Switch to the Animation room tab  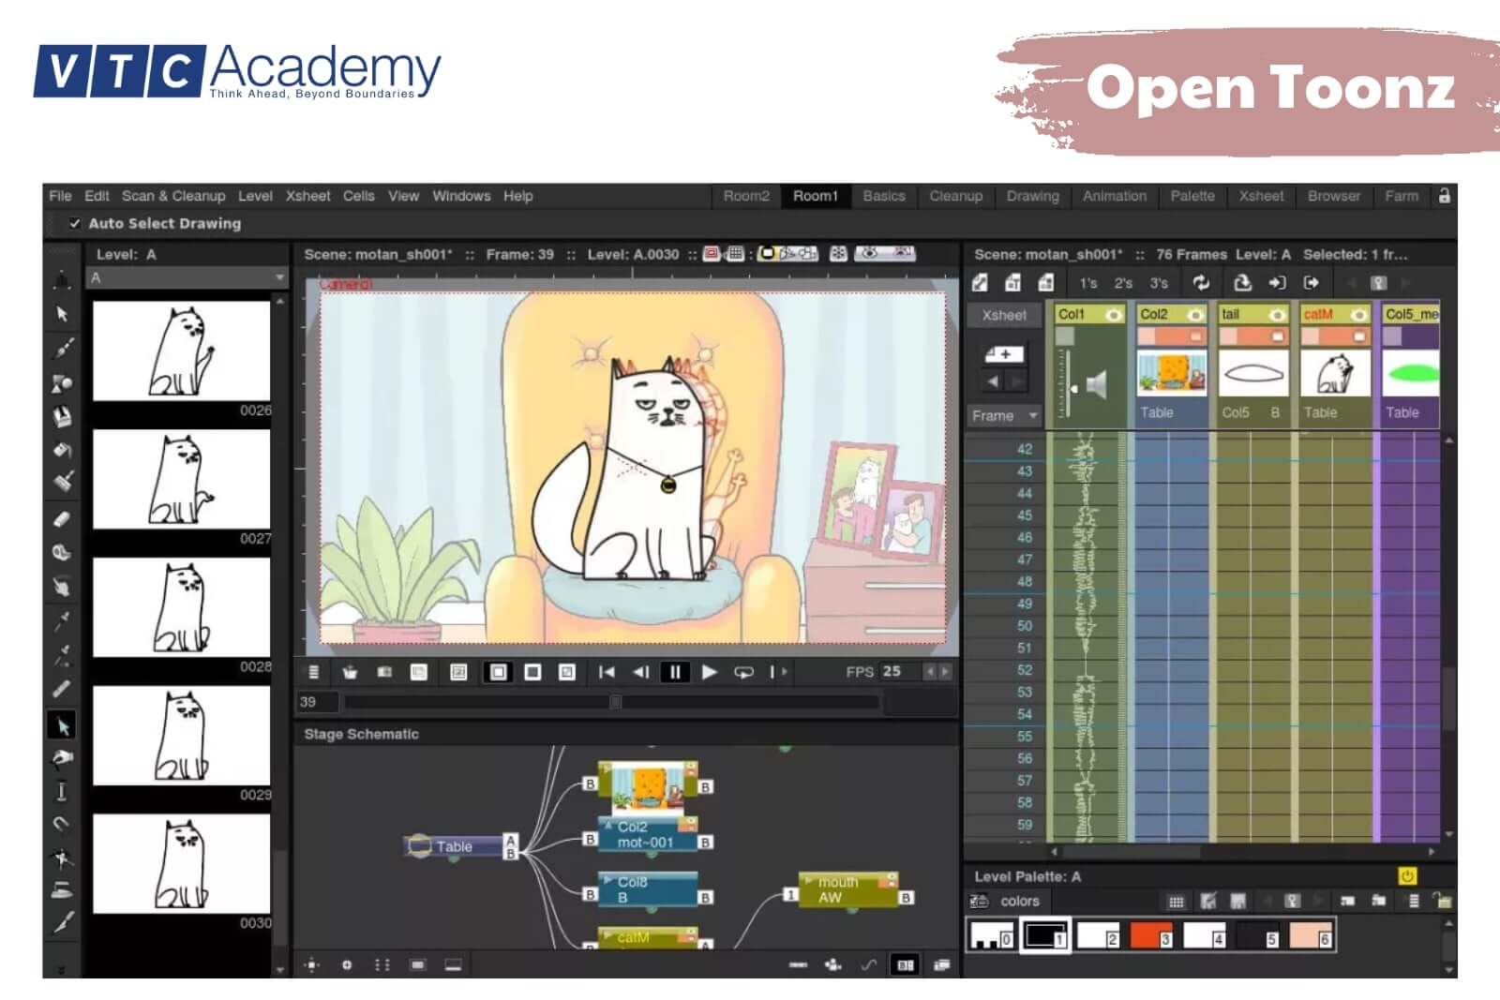pyautogui.click(x=1114, y=196)
